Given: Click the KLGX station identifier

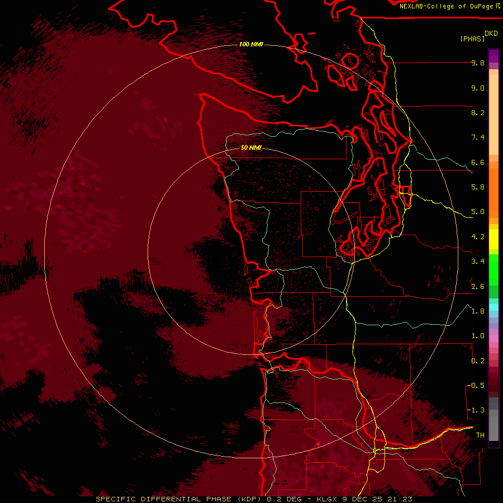Looking at the screenshot, I should tap(327, 499).
